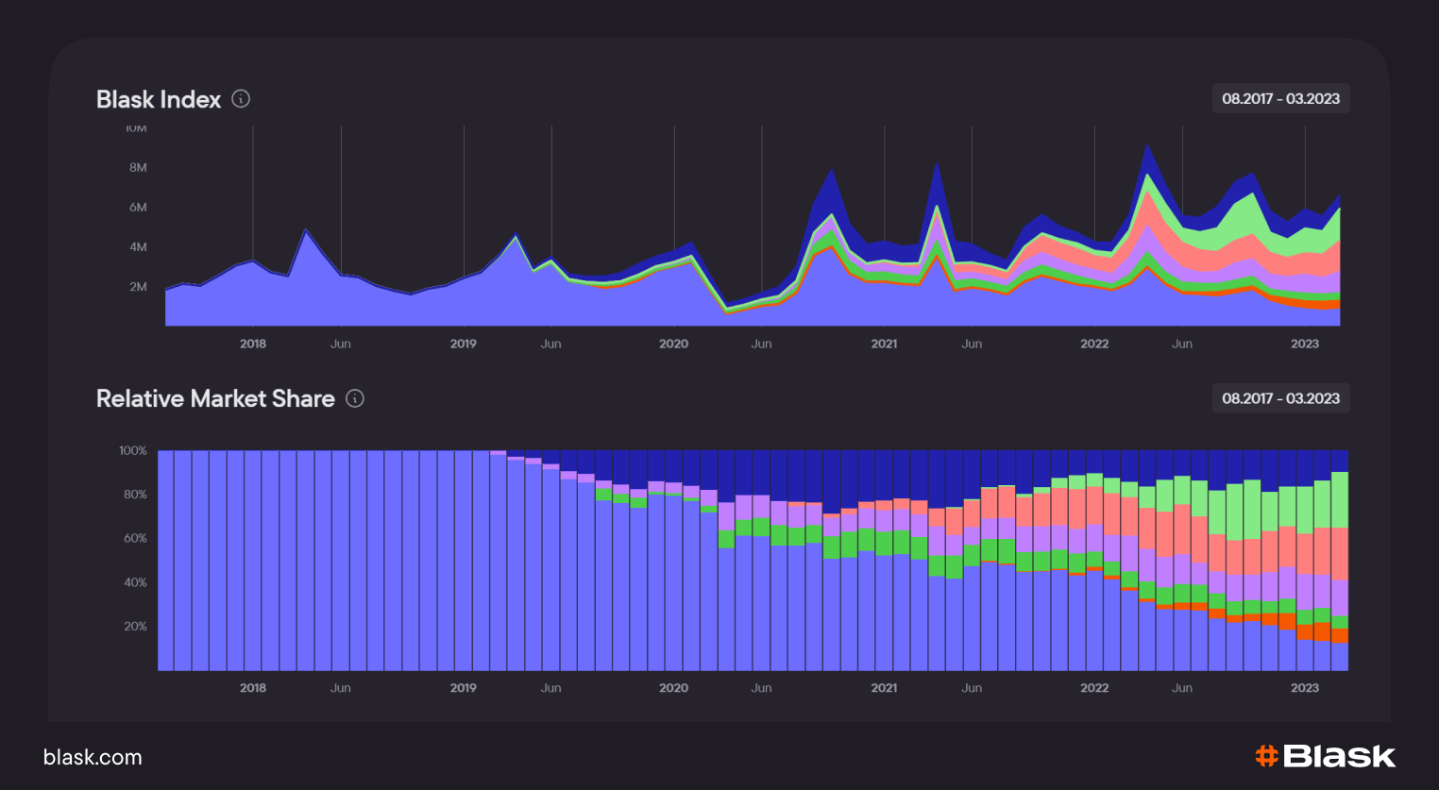Select the first bar in Relative Market Share

click(x=165, y=561)
